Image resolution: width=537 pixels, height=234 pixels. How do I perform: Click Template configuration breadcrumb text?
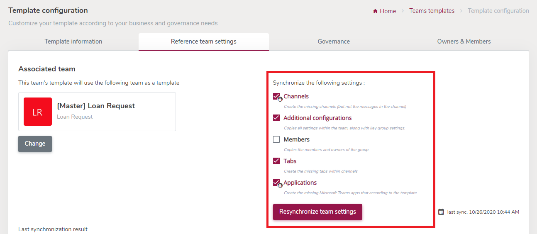click(x=498, y=11)
